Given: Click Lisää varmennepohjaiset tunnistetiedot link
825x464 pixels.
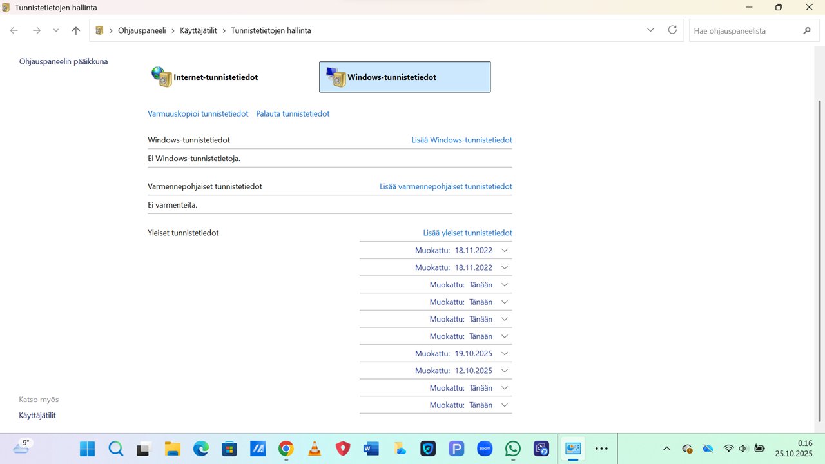Looking at the screenshot, I should point(446,186).
